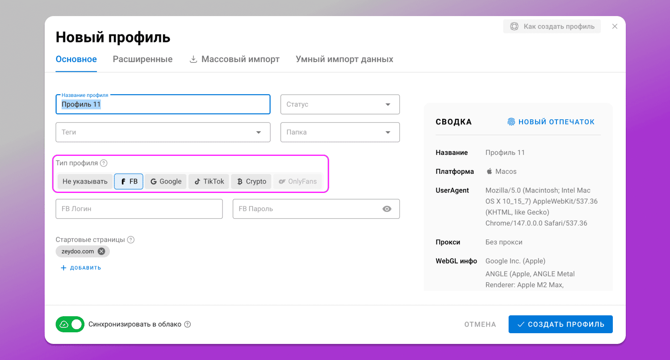Open the Статус dropdown

coord(340,105)
